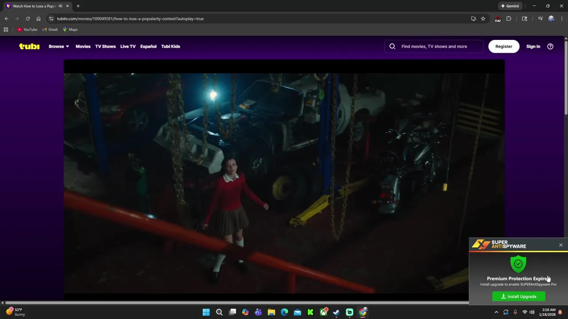Click Sign In link
568x319 pixels.
(533, 46)
